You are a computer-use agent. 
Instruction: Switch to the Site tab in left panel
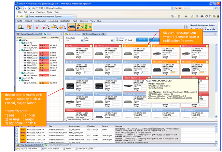47,34
